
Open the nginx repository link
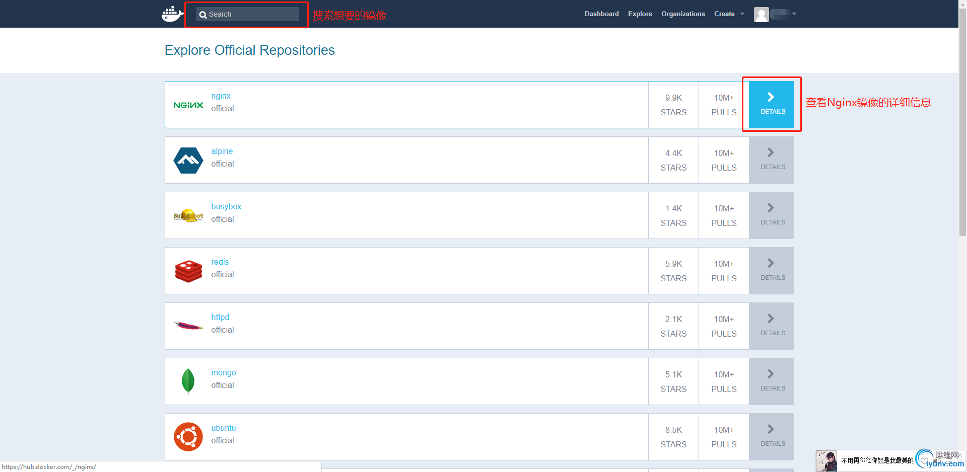click(221, 96)
